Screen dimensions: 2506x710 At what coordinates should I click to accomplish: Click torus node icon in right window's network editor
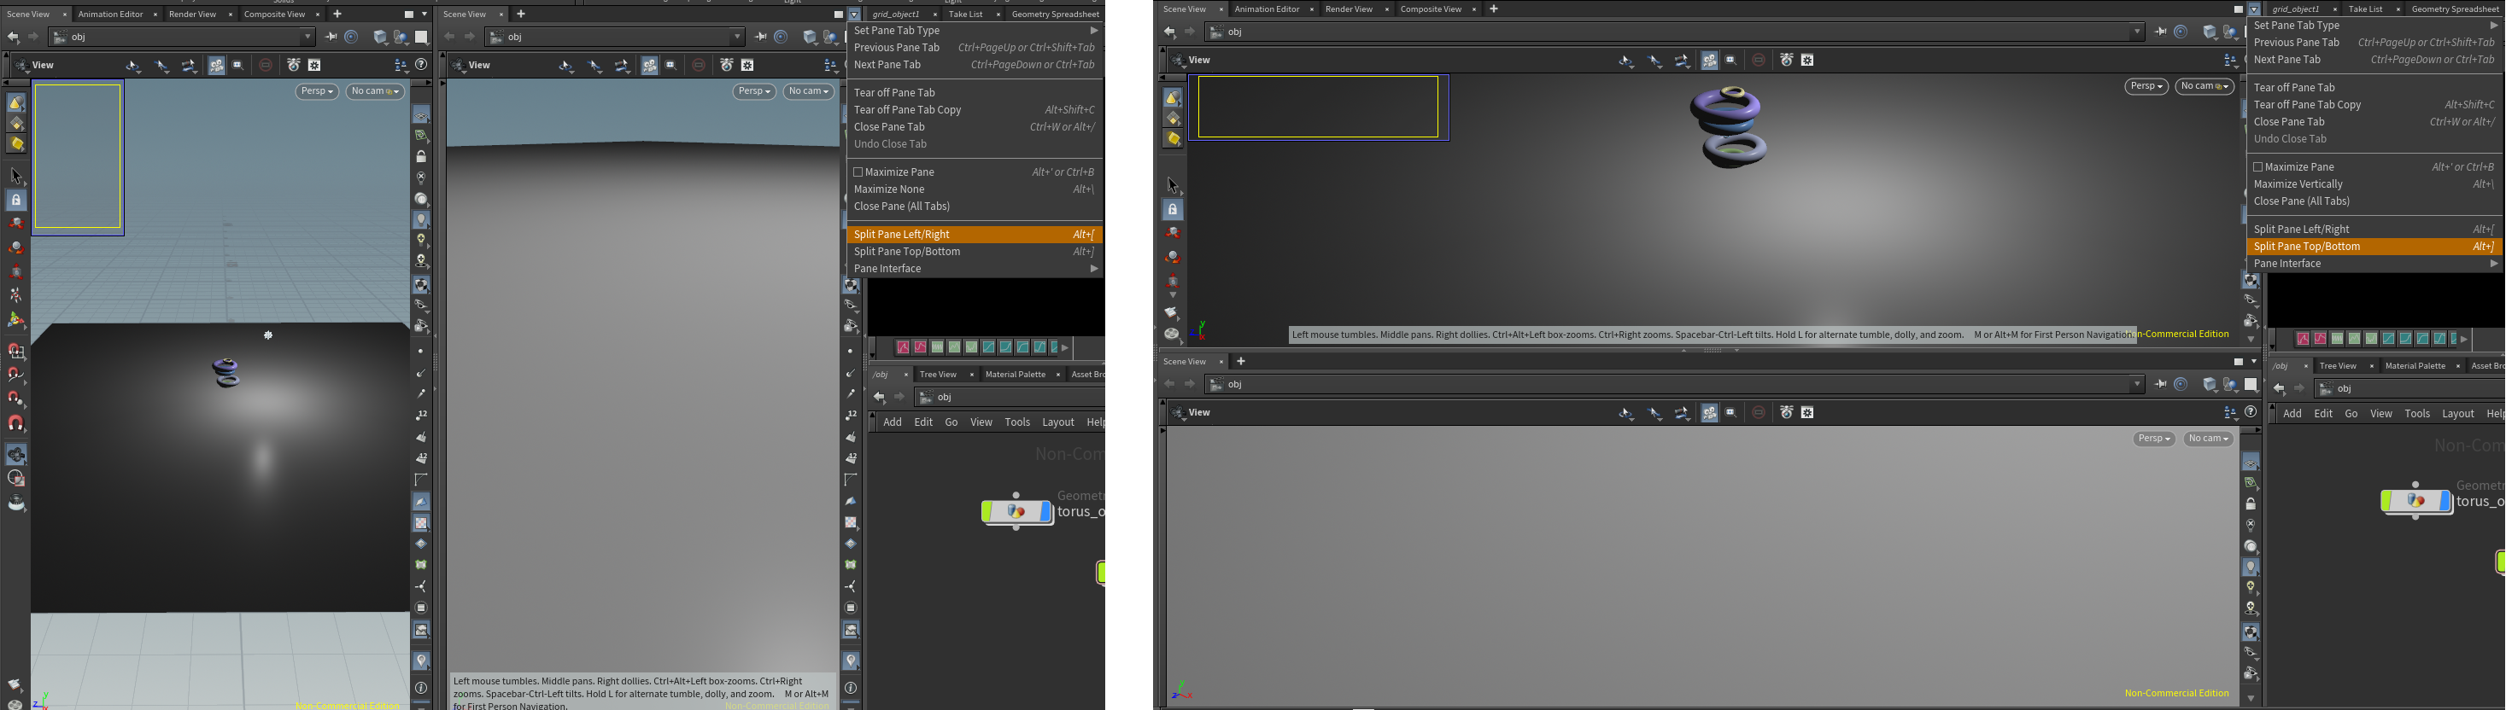2415,501
